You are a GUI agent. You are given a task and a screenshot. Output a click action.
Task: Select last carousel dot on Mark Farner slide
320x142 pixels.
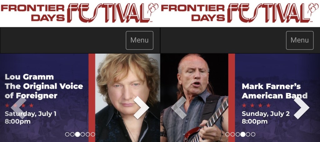point(253,134)
